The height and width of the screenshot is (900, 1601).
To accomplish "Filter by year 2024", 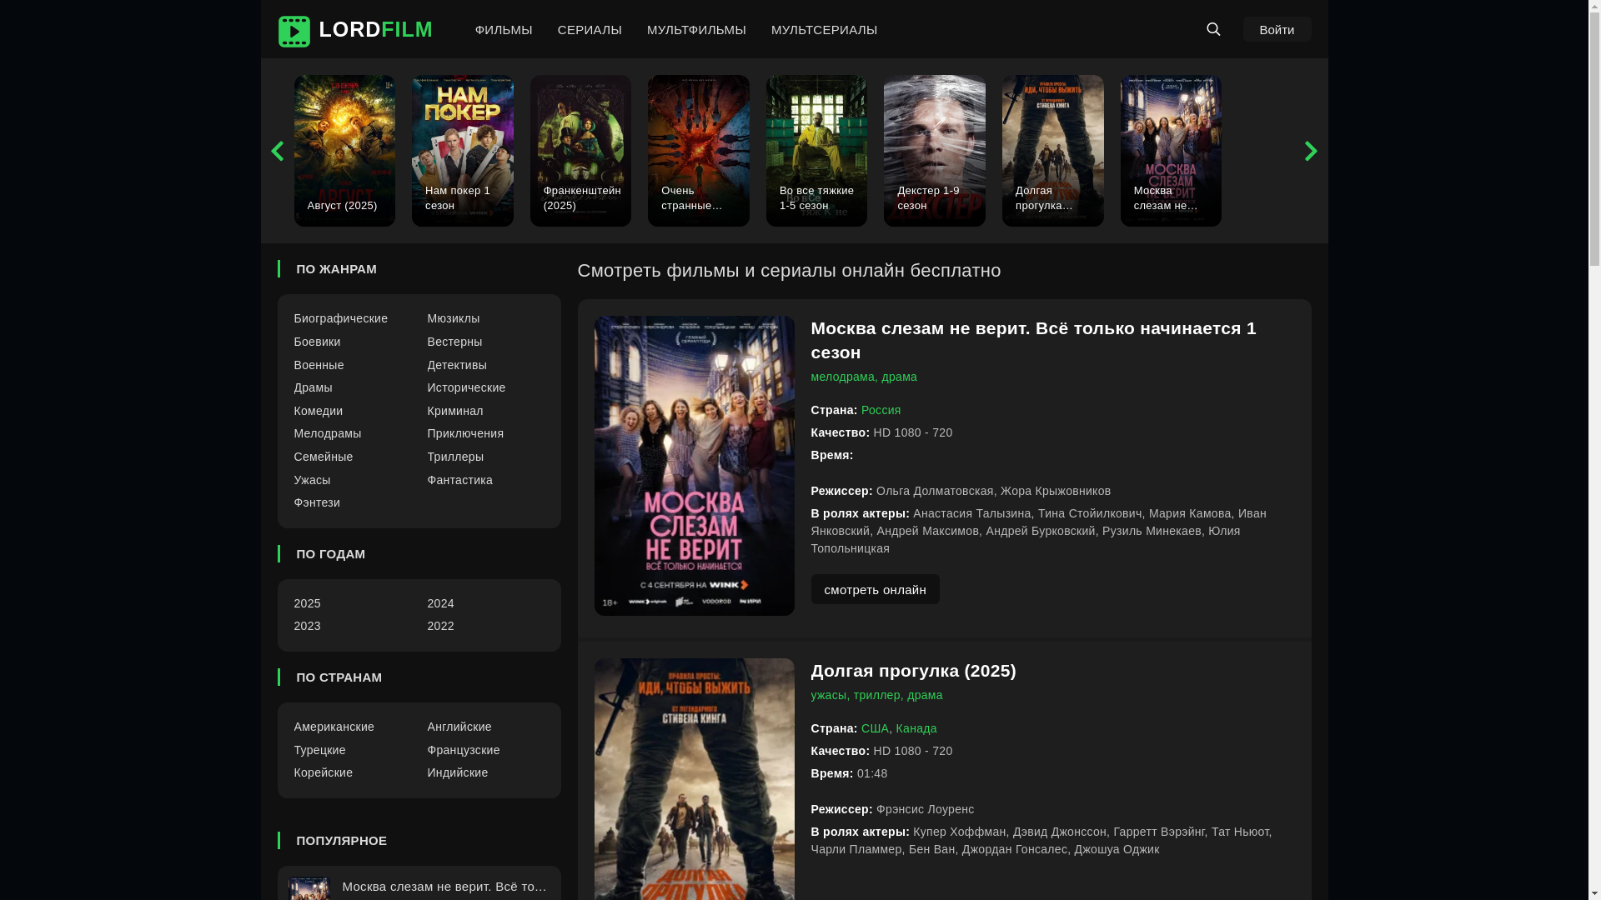I will [440, 603].
